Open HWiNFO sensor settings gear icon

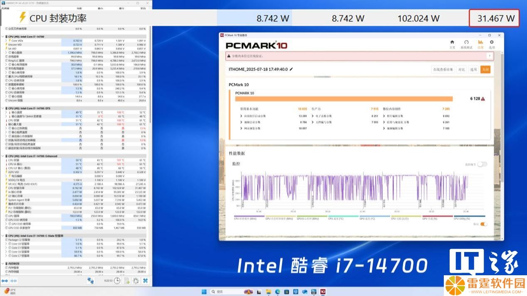(136, 281)
